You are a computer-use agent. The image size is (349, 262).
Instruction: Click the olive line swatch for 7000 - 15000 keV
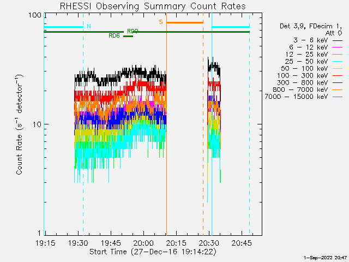pos(338,97)
